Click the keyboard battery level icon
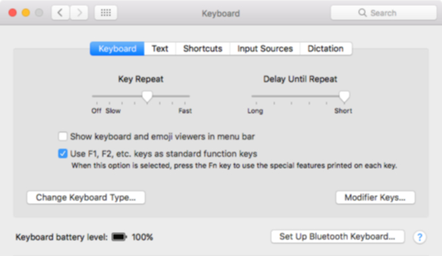442x256 pixels. [119, 237]
